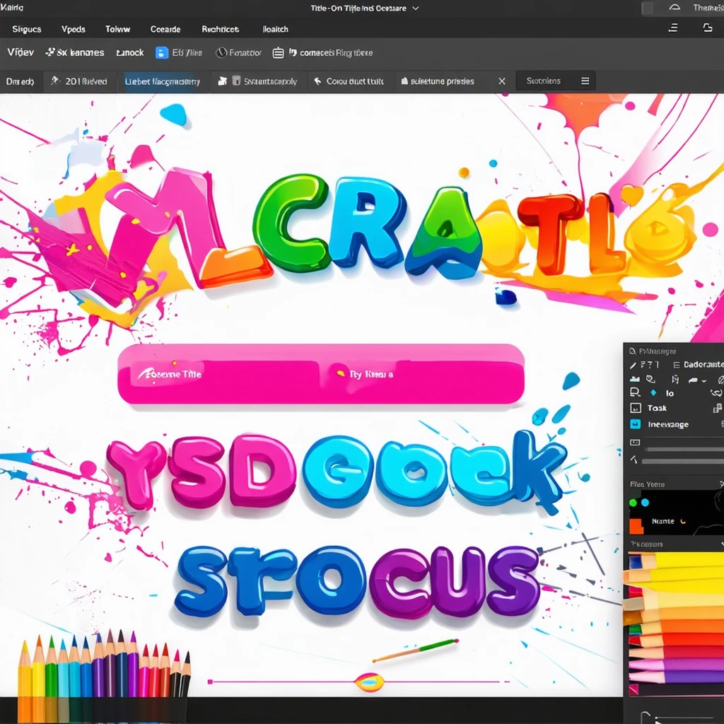Select the blue color dot

coord(645,503)
